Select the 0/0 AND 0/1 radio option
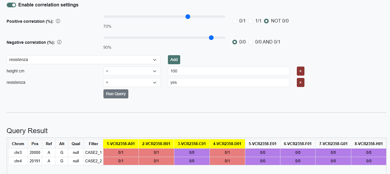The height and width of the screenshot is (174, 390). coord(251,42)
